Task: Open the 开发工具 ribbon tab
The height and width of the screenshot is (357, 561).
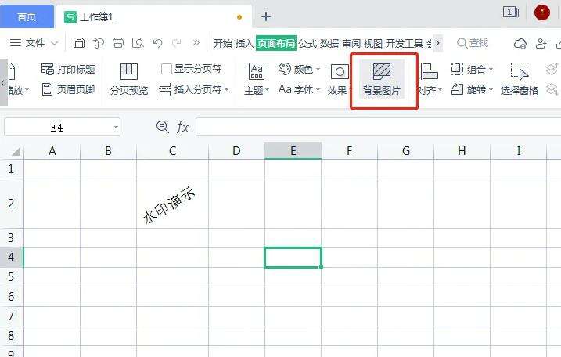Action: [405, 43]
